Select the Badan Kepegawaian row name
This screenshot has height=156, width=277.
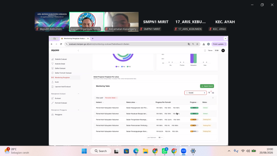137,108
